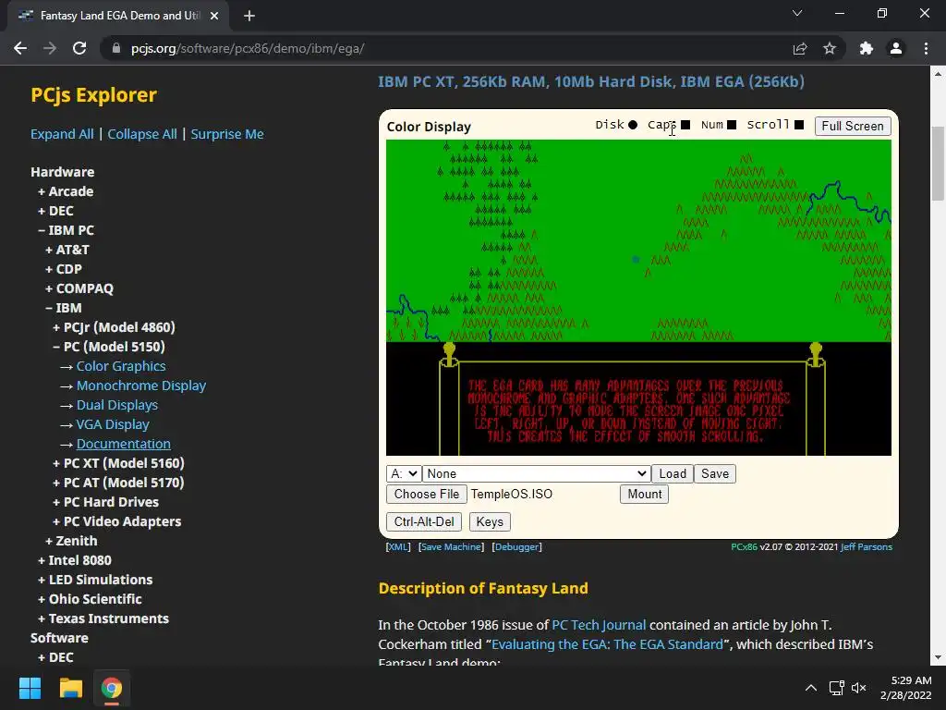Bookmark page with the star icon

[x=830, y=48]
